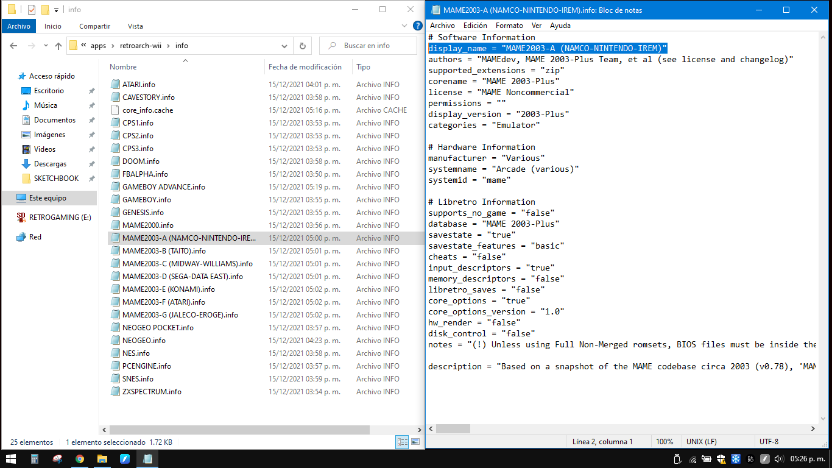Open SKETCHBOOK folder in navigation pane
Image resolution: width=832 pixels, height=468 pixels.
56,179
